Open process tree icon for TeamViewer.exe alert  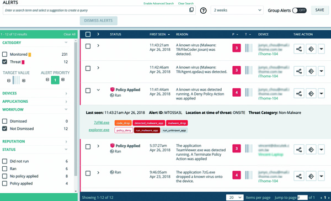(x=299, y=150)
